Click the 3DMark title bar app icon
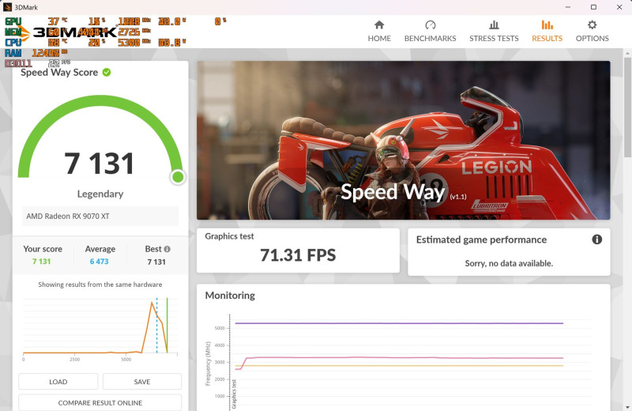This screenshot has height=411, width=632. 7,7
